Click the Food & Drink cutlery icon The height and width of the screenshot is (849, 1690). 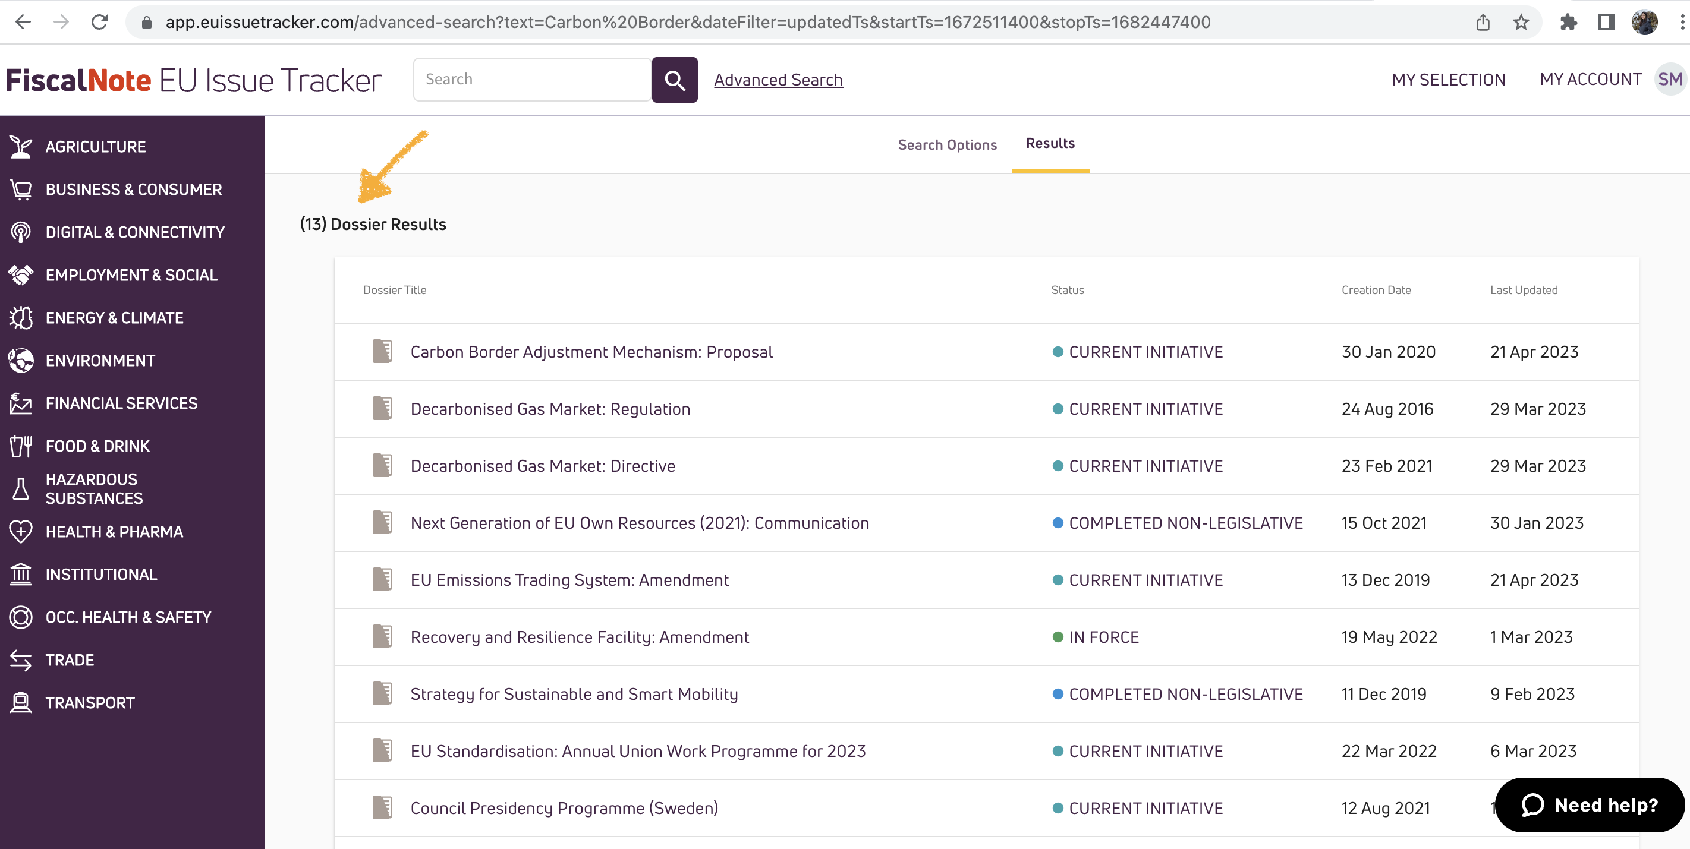click(x=21, y=446)
